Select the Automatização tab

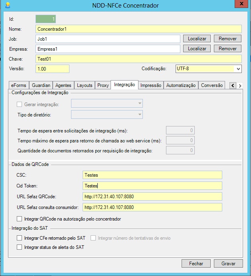pyautogui.click(x=181, y=85)
